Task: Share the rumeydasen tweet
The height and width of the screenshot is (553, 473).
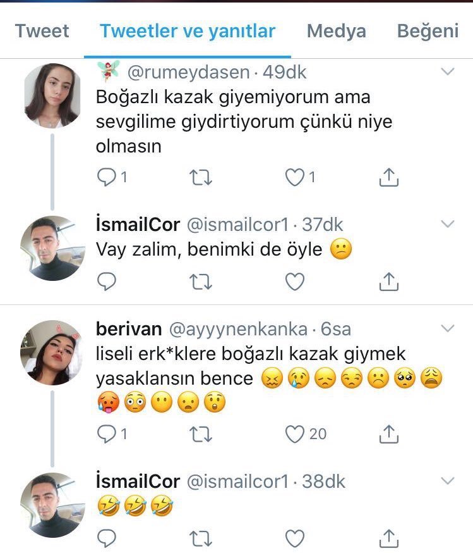Action: coord(389,178)
